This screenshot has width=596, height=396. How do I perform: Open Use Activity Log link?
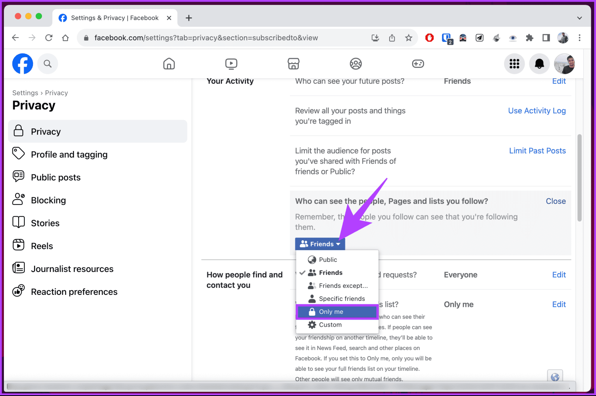coord(537,110)
